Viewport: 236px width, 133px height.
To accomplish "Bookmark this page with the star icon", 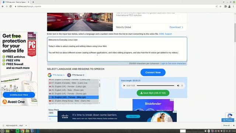I will [221, 7].
